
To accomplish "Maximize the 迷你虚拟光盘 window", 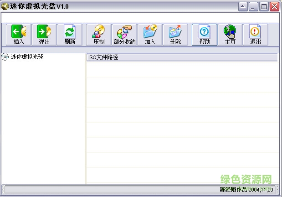I will pyautogui.click(x=264, y=6).
